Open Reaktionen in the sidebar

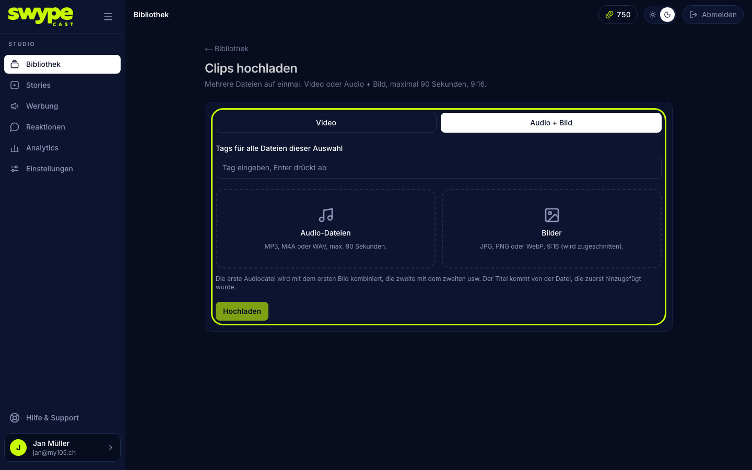[62, 127]
